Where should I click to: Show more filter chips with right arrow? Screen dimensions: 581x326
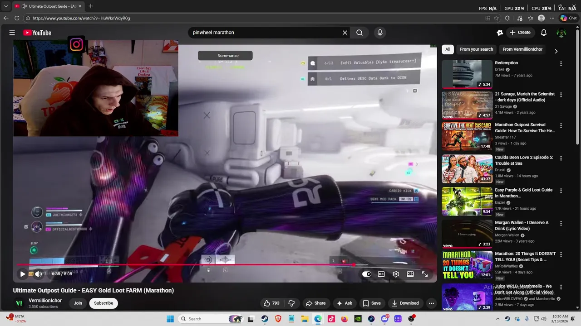coord(556,51)
